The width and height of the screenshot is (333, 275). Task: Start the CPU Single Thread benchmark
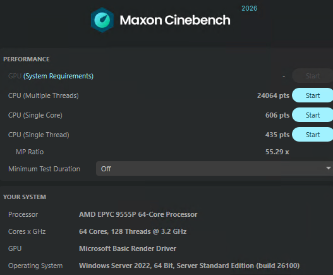313,135
